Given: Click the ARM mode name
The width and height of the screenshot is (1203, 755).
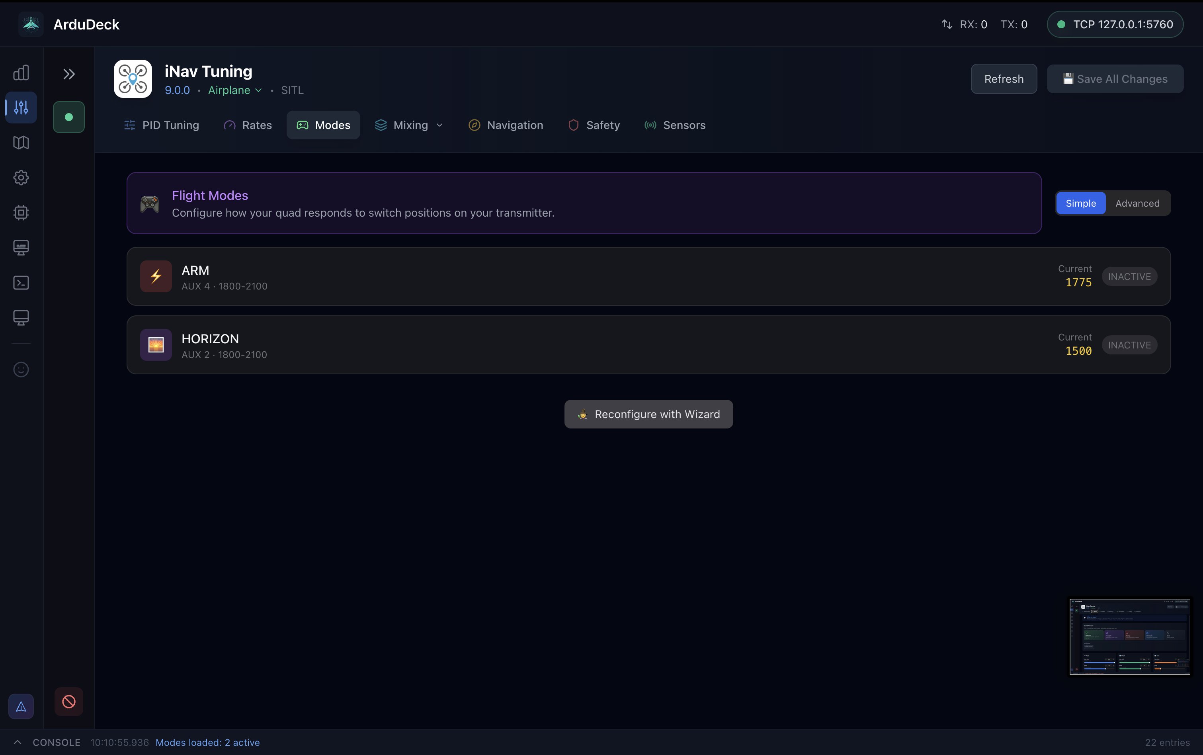Looking at the screenshot, I should pyautogui.click(x=195, y=270).
